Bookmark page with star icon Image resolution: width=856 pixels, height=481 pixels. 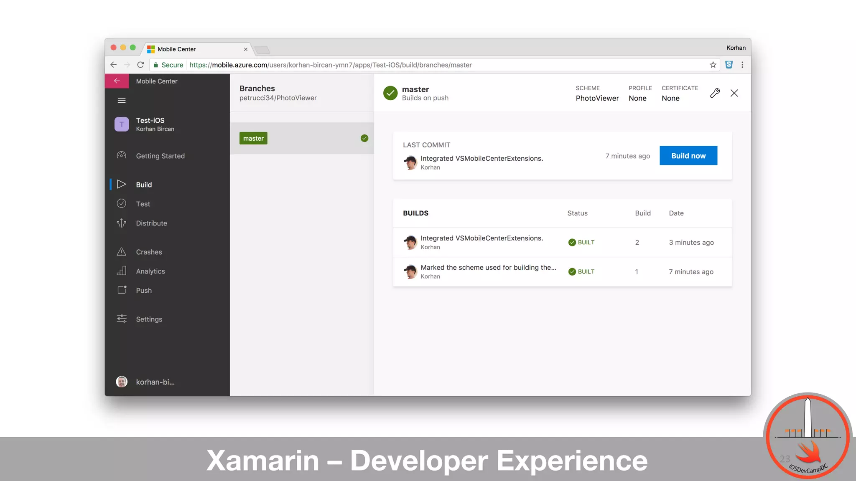click(x=713, y=65)
